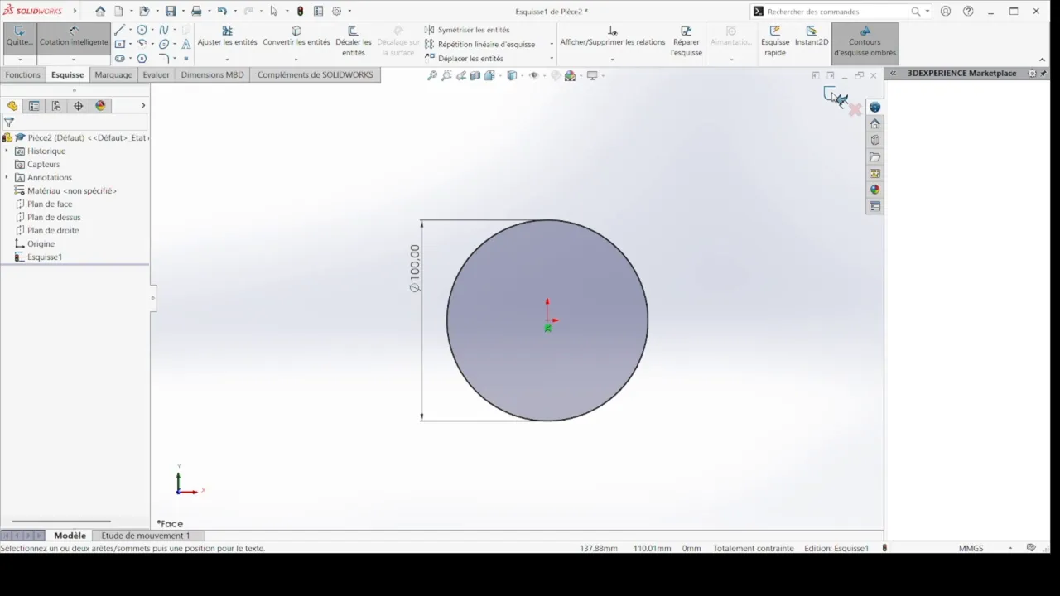Select Matériau <non spécifié> tree item
Viewport: 1060px width, 596px height.
[x=72, y=190]
